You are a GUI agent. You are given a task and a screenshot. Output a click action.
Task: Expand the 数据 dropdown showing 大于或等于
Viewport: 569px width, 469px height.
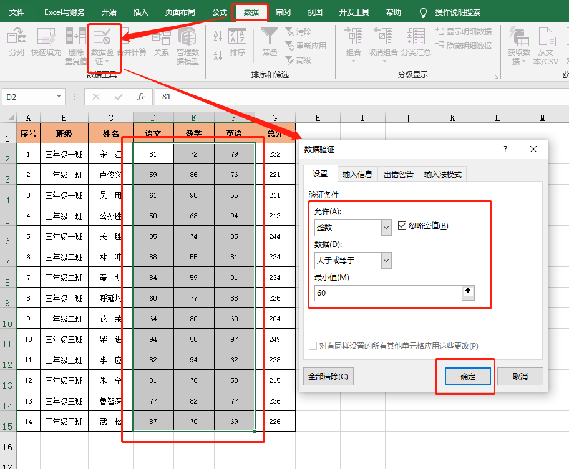(x=386, y=261)
